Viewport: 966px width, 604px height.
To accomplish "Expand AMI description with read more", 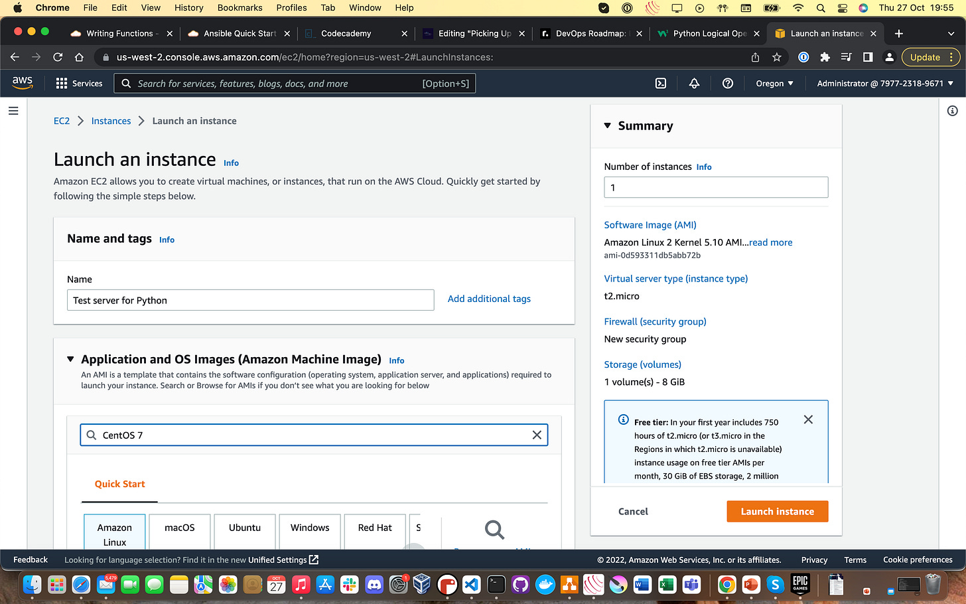I will tap(770, 242).
